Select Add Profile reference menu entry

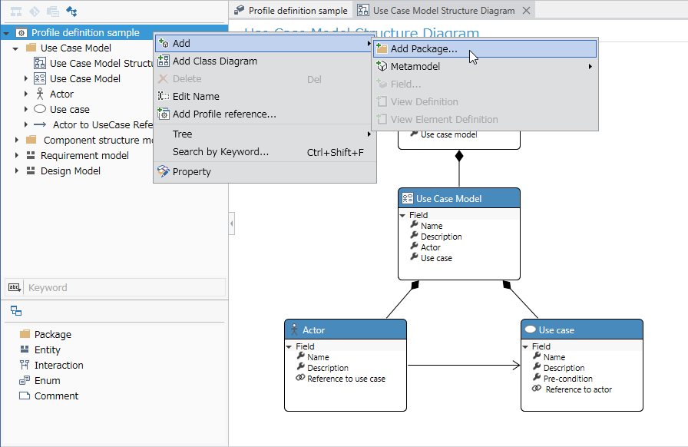pyautogui.click(x=265, y=114)
